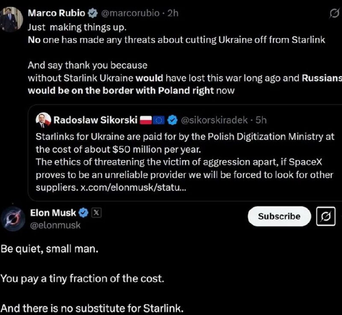This screenshot has width=342, height=315.
Task: Click the Elon Musk display name
Action: (x=53, y=213)
